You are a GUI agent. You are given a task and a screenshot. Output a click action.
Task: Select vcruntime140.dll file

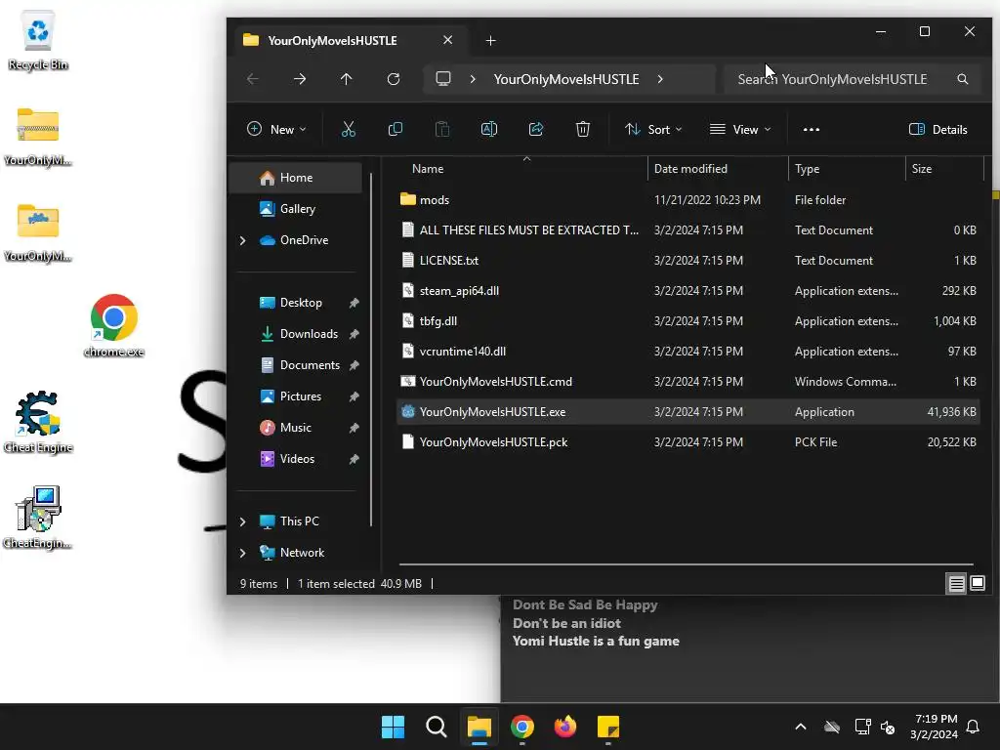click(x=688, y=352)
